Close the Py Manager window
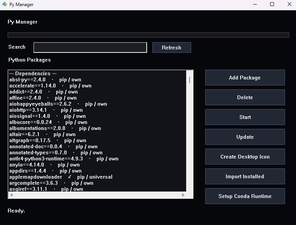 tap(290, 4)
